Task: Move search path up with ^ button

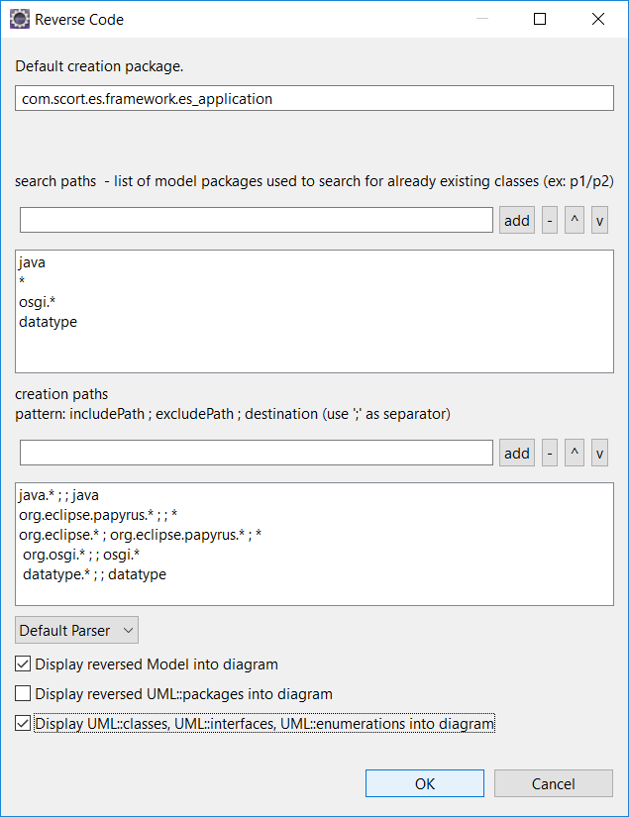Action: pyautogui.click(x=575, y=221)
